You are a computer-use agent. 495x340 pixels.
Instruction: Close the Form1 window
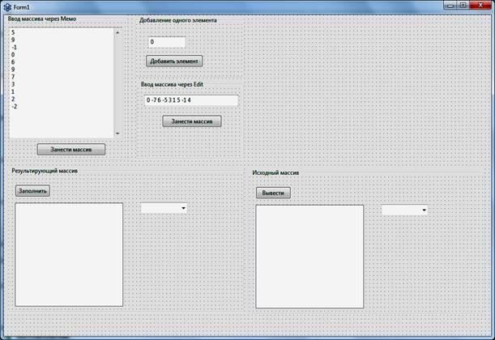pyautogui.click(x=480, y=5)
